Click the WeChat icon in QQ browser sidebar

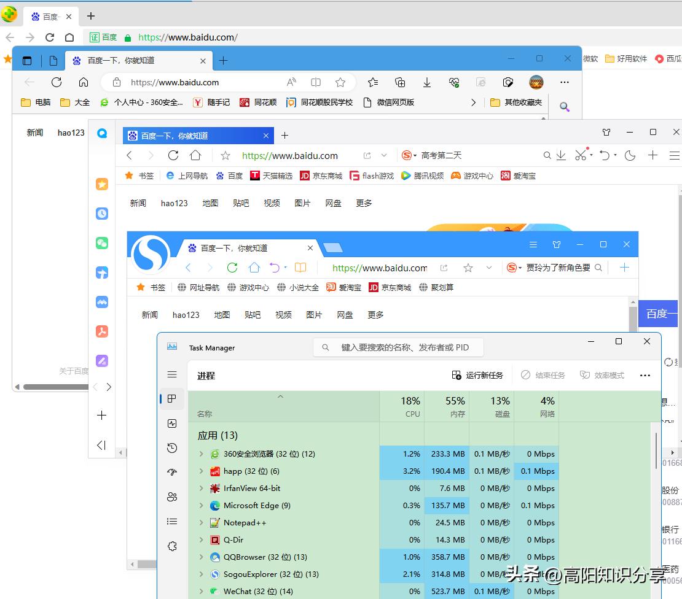[x=102, y=243]
